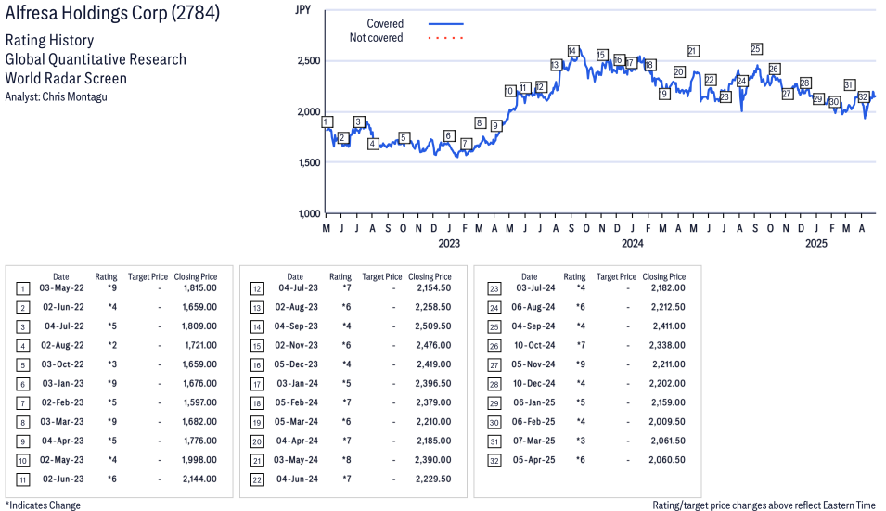This screenshot has height=511, width=886.
Task: Click chart marker 1 at the line start
Action: 327,122
